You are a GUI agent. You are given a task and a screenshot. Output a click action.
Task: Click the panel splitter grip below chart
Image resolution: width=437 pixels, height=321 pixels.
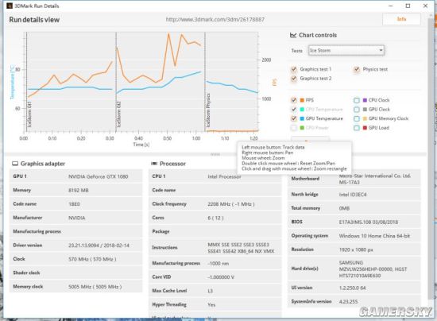[215, 154]
